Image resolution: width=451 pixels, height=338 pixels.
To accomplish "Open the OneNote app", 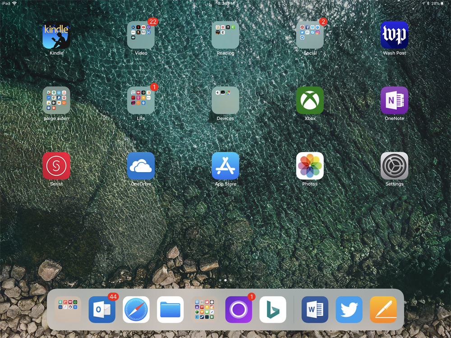I will [394, 100].
